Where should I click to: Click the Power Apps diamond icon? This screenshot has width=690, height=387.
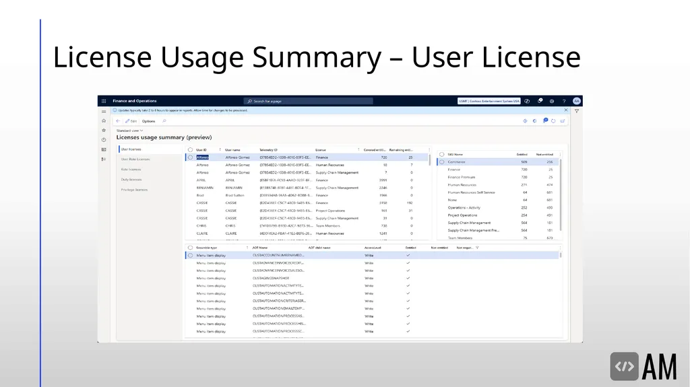click(525, 121)
